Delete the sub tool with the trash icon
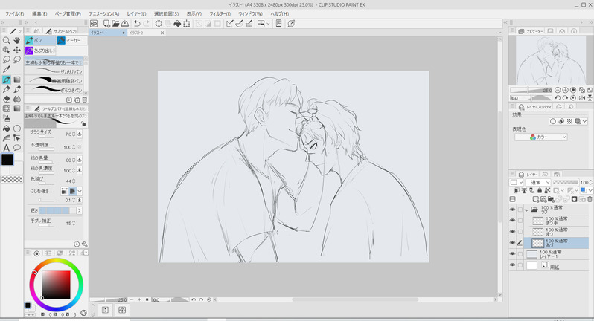Image resolution: width=594 pixels, height=321 pixels. coord(84,100)
